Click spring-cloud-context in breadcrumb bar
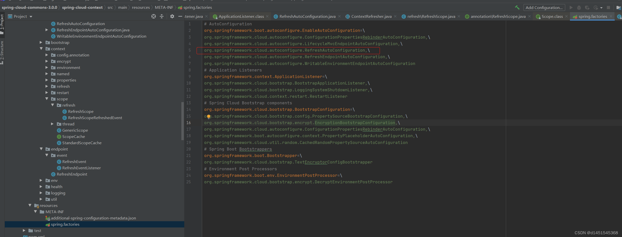This screenshot has width=622, height=237. pyautogui.click(x=82, y=7)
